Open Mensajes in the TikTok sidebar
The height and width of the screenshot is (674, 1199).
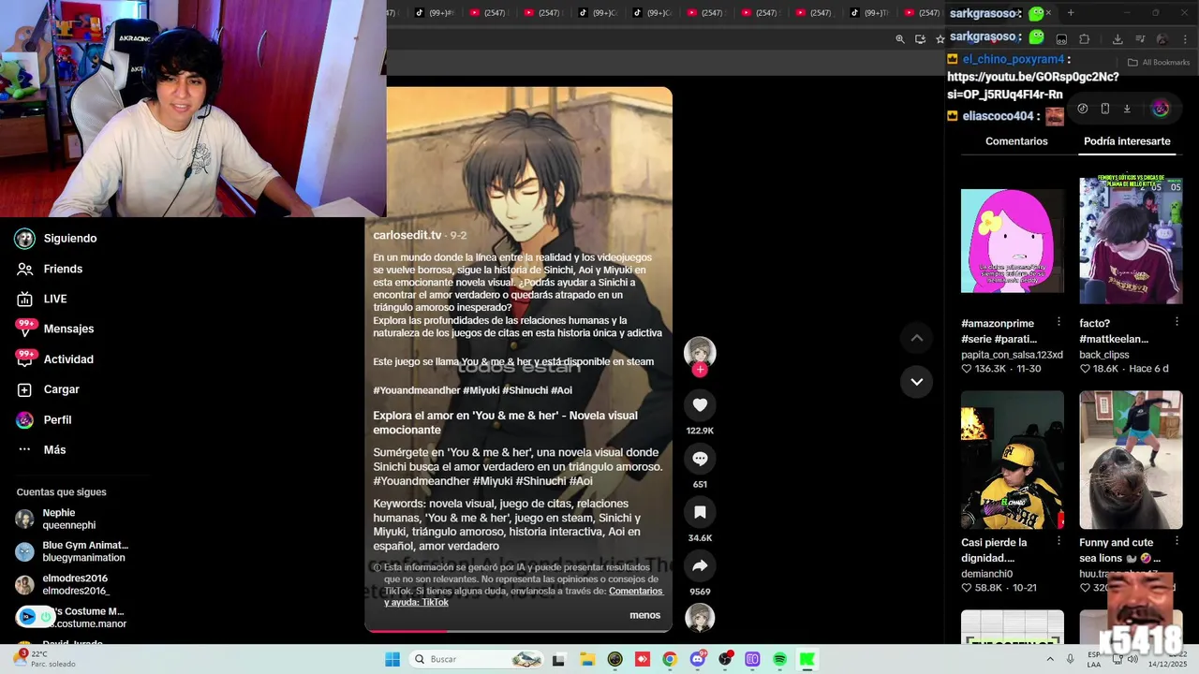[x=55, y=329]
